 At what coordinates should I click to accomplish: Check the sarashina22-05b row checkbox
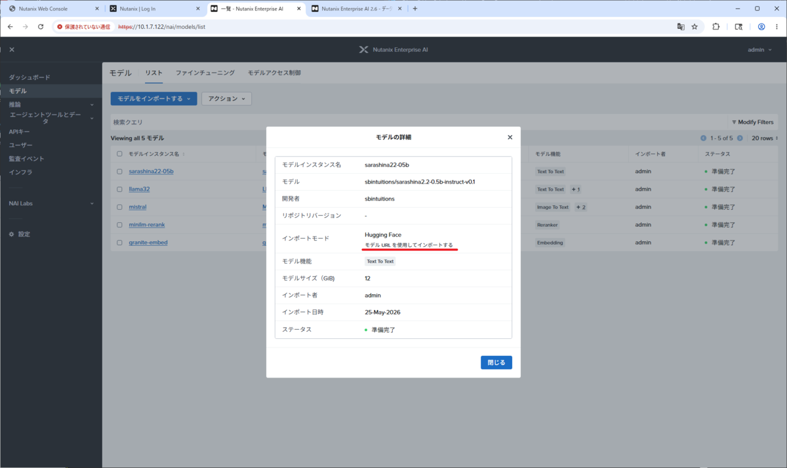[119, 172]
